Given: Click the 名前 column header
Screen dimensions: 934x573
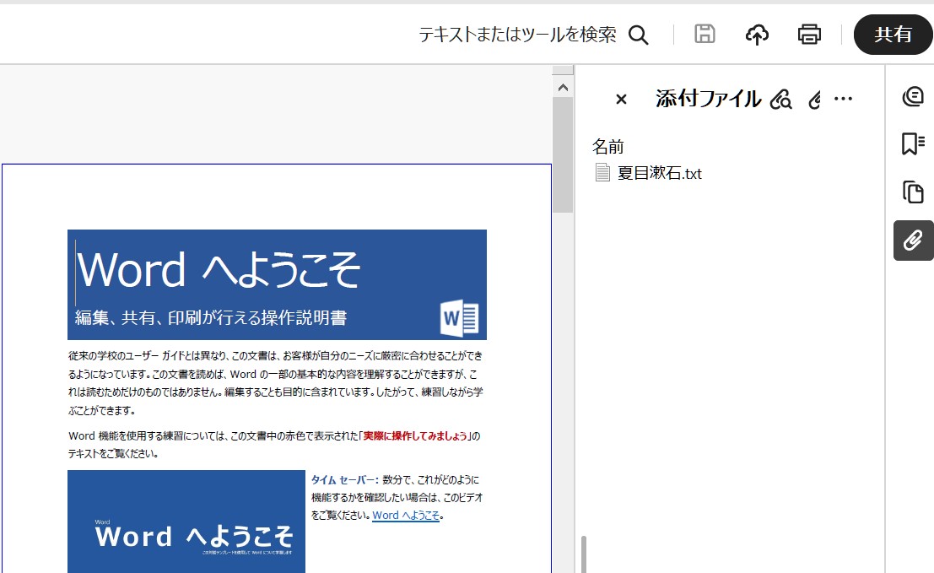Looking at the screenshot, I should 607,147.
